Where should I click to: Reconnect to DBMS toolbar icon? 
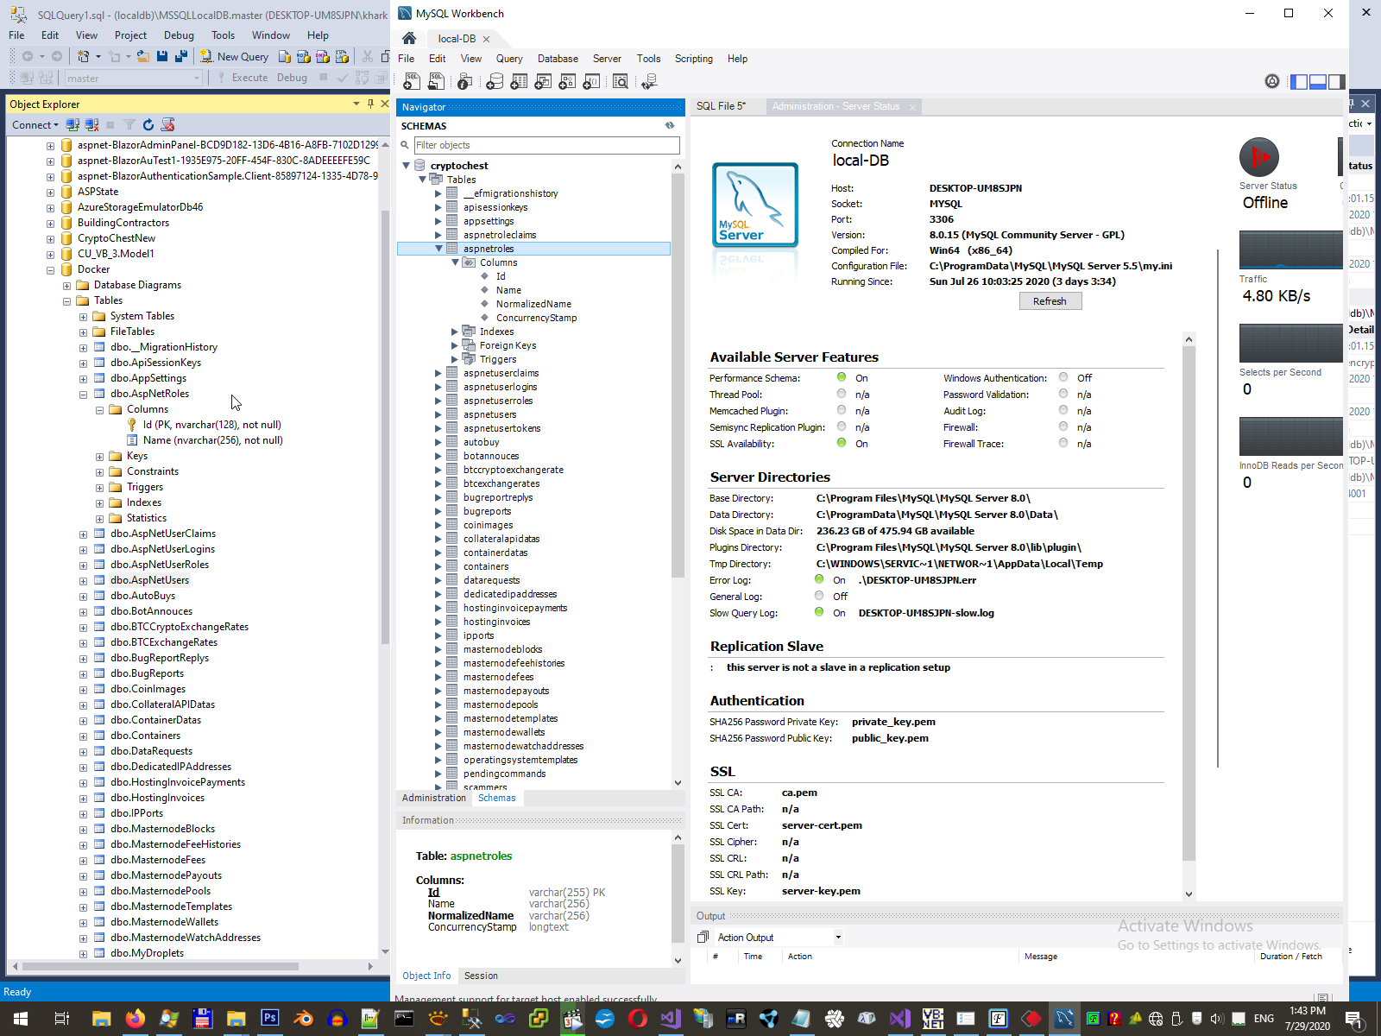650,81
